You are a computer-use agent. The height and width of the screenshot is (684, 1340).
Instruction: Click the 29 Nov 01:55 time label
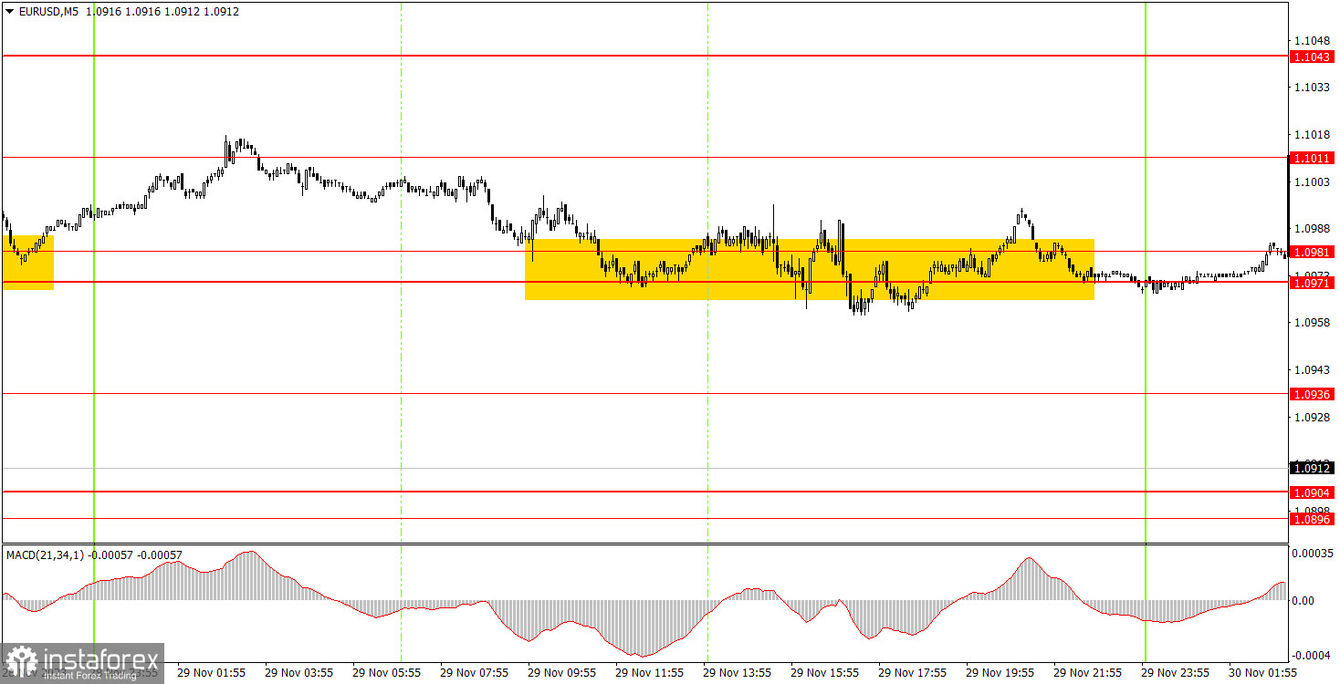pos(212,672)
